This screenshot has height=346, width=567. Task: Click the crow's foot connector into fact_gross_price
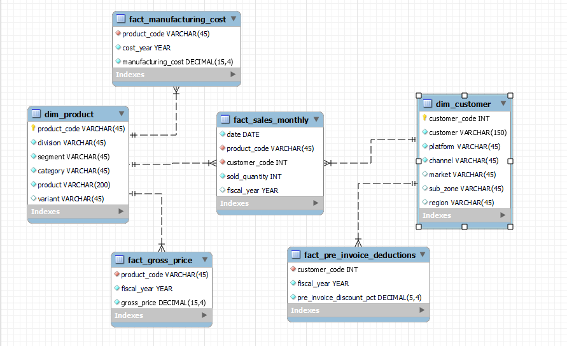[x=162, y=247]
